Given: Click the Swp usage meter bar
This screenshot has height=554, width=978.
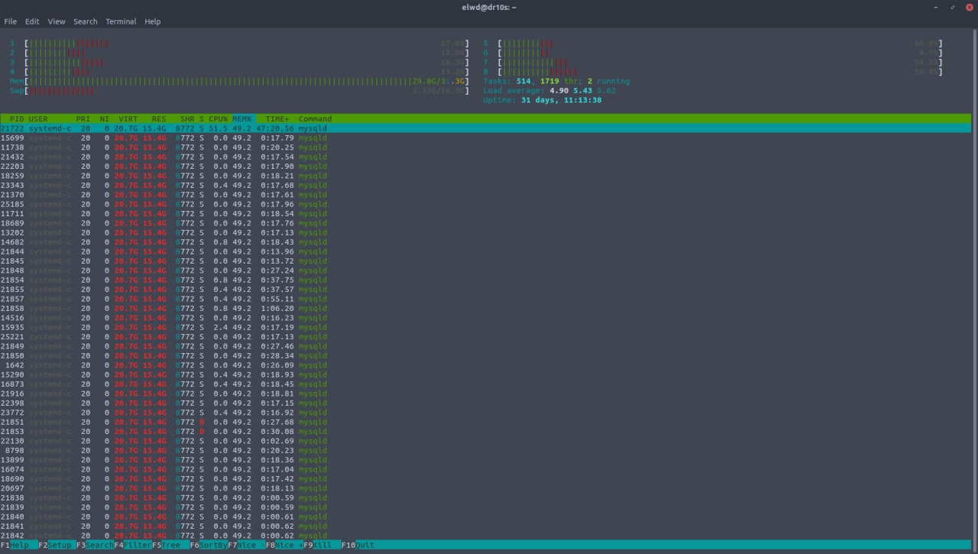Looking at the screenshot, I should (x=238, y=90).
